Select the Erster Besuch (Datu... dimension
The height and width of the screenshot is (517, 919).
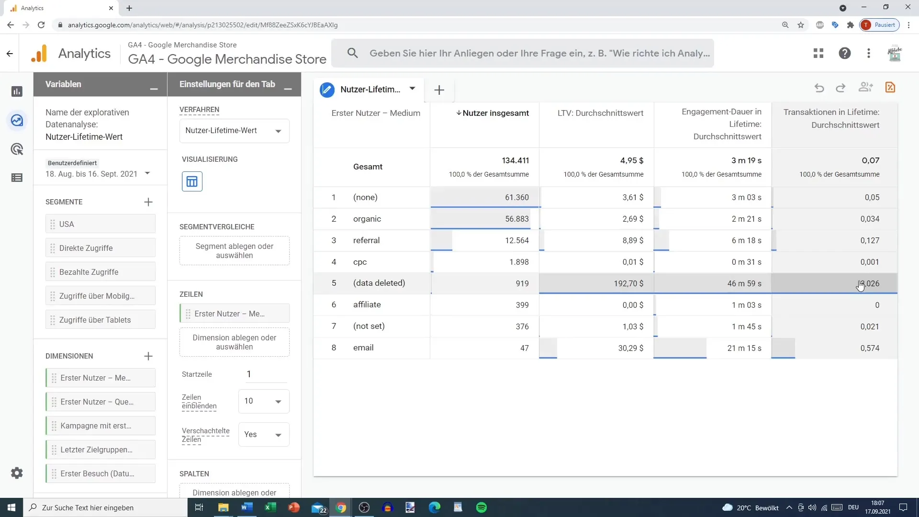click(x=101, y=473)
